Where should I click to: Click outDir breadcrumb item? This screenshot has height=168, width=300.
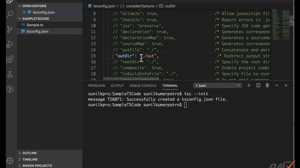tap(170, 6)
